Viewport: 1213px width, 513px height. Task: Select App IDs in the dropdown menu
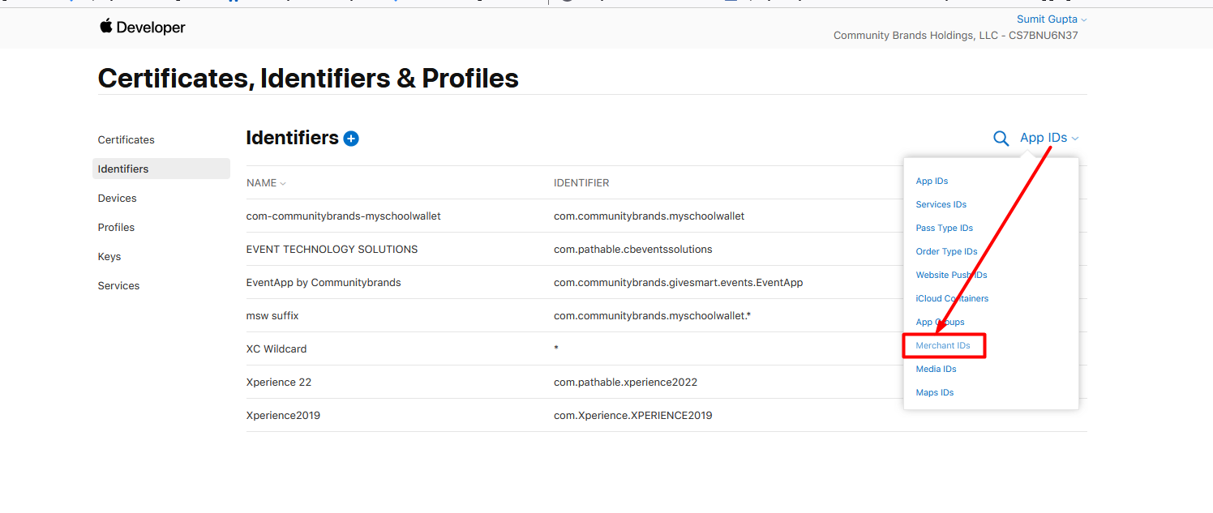pyautogui.click(x=932, y=182)
